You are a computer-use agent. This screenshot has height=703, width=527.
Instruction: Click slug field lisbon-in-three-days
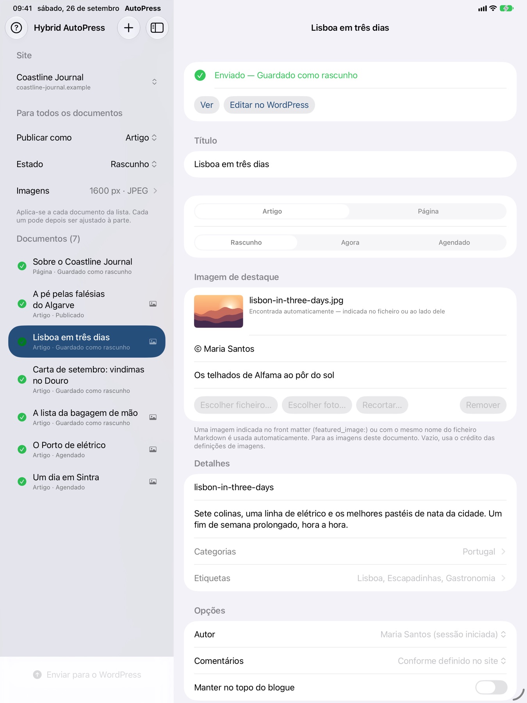click(x=350, y=487)
